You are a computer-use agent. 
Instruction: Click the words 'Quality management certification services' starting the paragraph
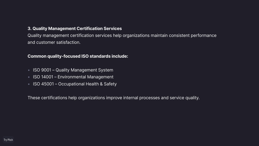click(x=70, y=35)
